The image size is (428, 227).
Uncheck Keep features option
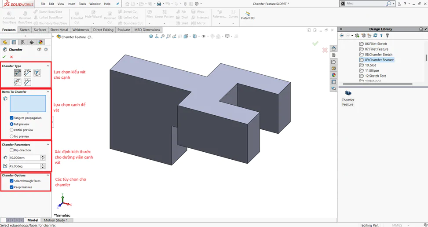tap(11, 187)
